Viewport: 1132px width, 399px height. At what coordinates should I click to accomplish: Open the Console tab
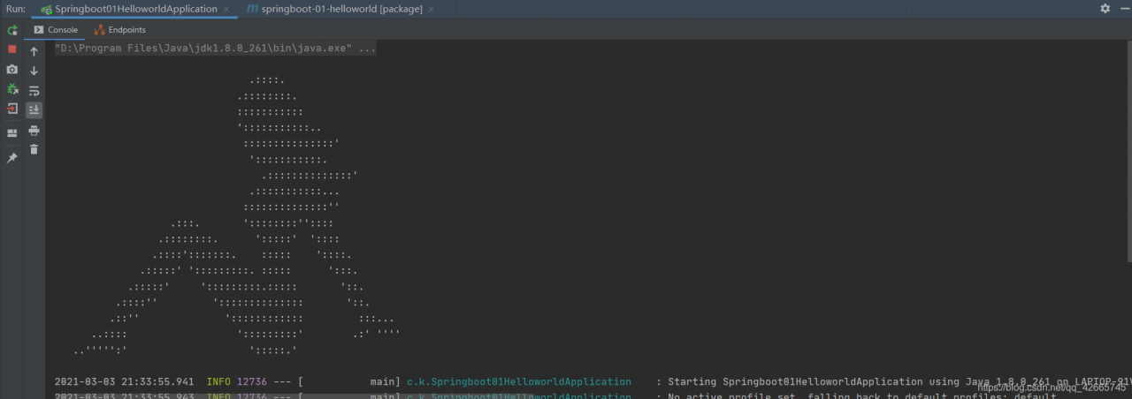(56, 30)
